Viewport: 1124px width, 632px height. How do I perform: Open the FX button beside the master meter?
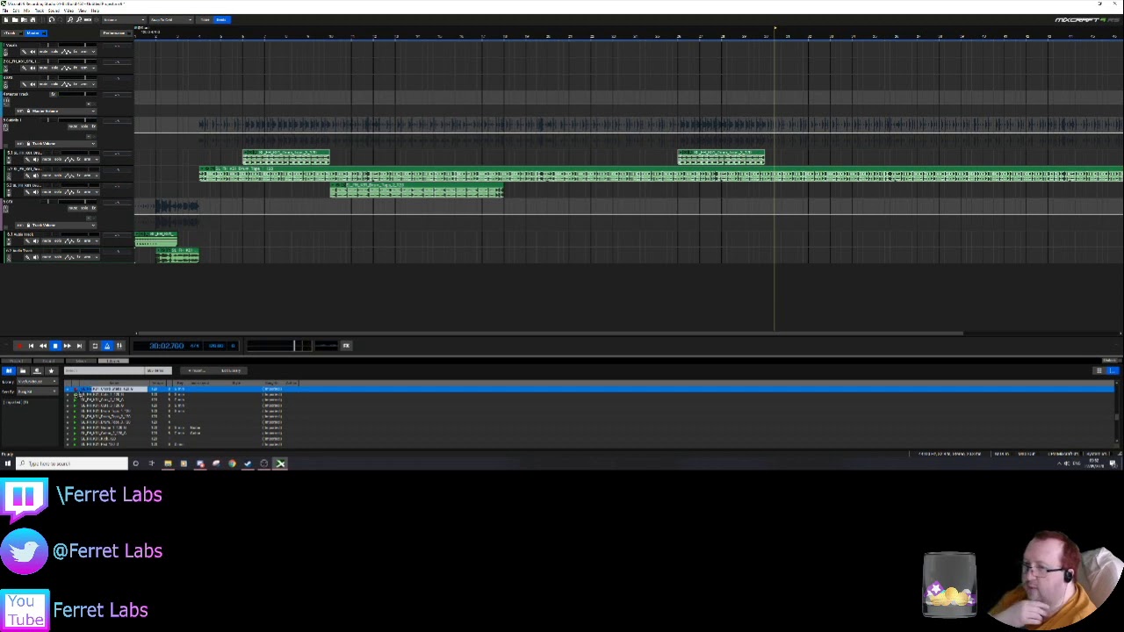[x=346, y=346]
